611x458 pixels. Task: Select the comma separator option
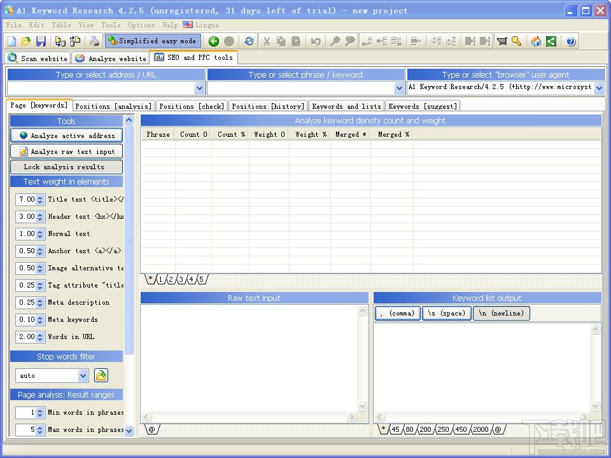pyautogui.click(x=397, y=313)
